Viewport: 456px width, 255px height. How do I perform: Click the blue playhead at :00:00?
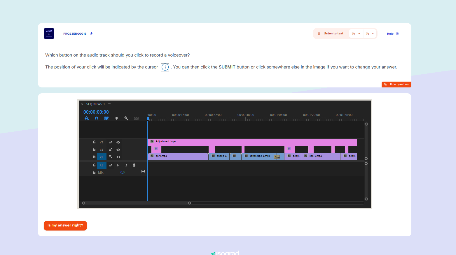tap(148, 119)
